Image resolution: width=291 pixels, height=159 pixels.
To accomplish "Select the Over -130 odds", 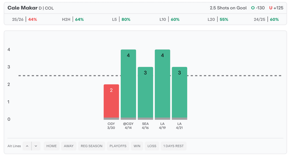I will point(258,8).
